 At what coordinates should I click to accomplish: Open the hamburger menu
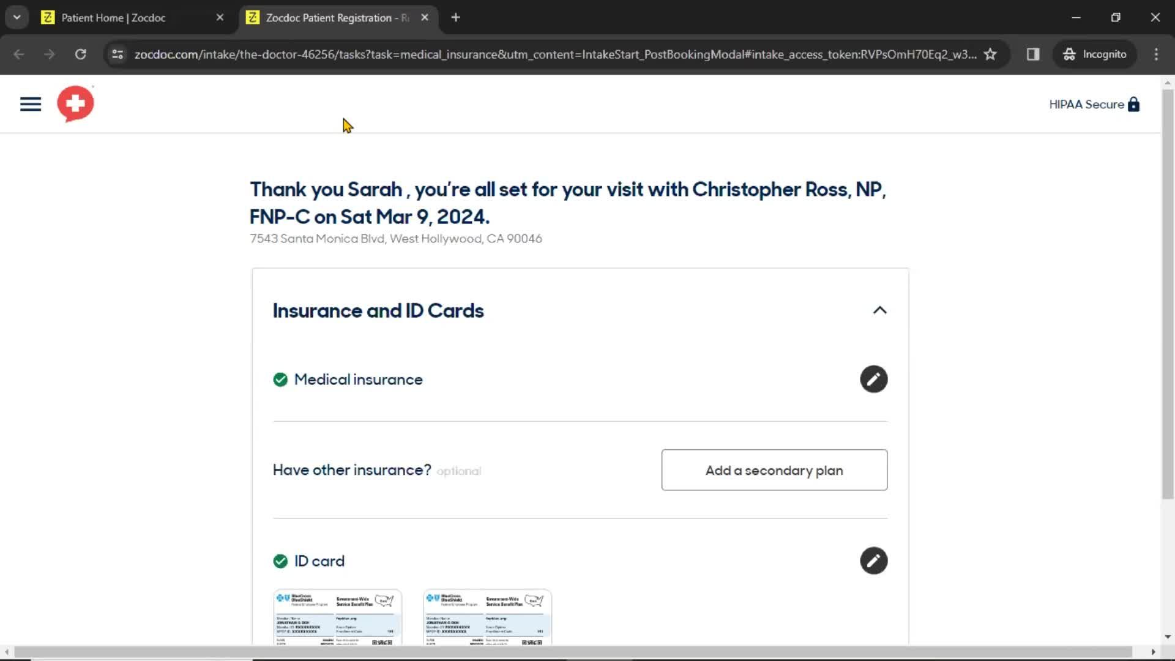click(31, 104)
